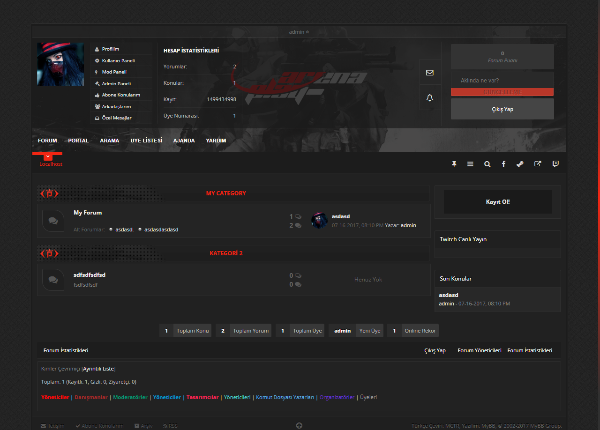
Task: Open Abone Konularım in the user menu
Action: click(121, 95)
